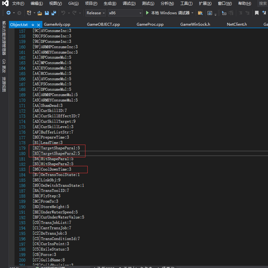Click the New Project toolbar icon
Viewport: 268px width, 268px height.
click(x=29, y=13)
